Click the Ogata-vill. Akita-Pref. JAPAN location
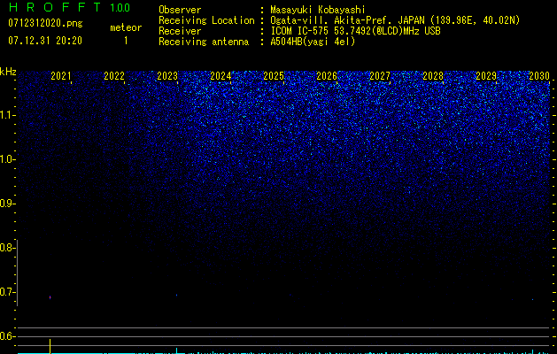 [x=395, y=20]
